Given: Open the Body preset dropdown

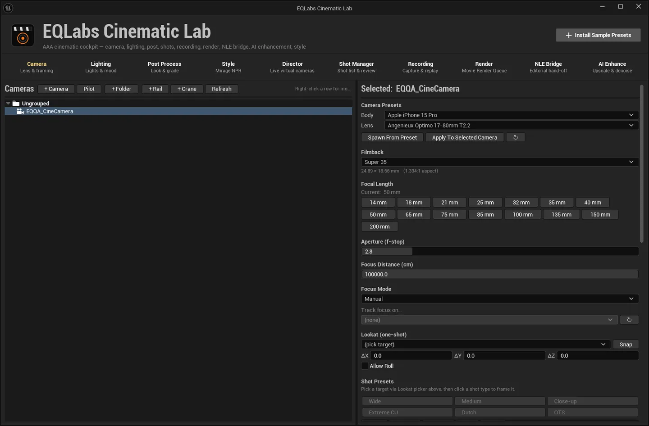Looking at the screenshot, I should pos(511,115).
